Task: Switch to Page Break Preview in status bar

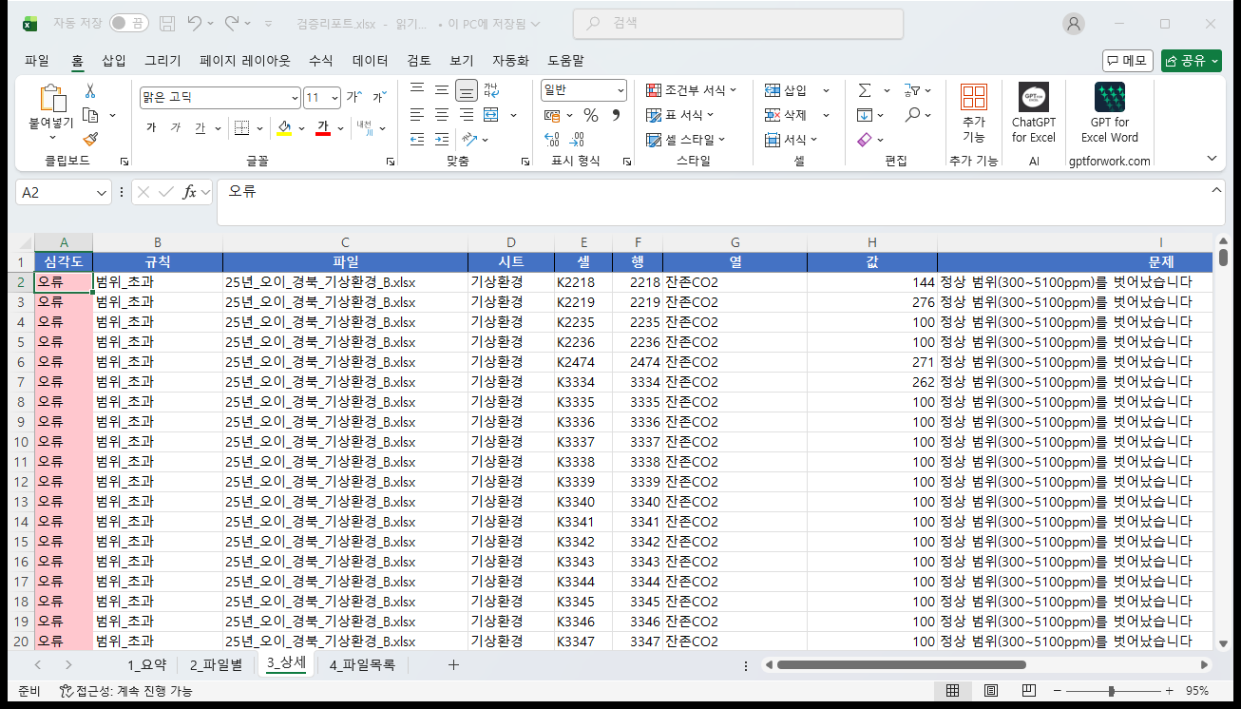Action: [x=1028, y=691]
